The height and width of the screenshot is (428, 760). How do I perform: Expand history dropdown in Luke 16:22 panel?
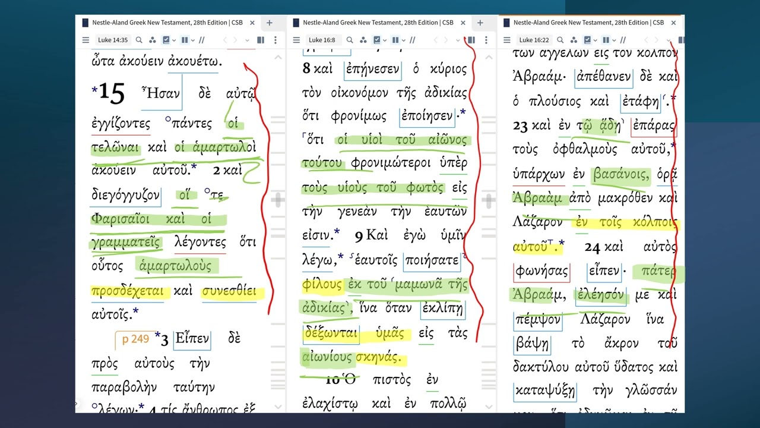pyautogui.click(x=669, y=40)
